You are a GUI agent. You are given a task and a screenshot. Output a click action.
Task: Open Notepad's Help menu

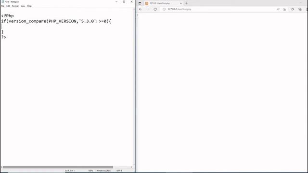(29, 6)
